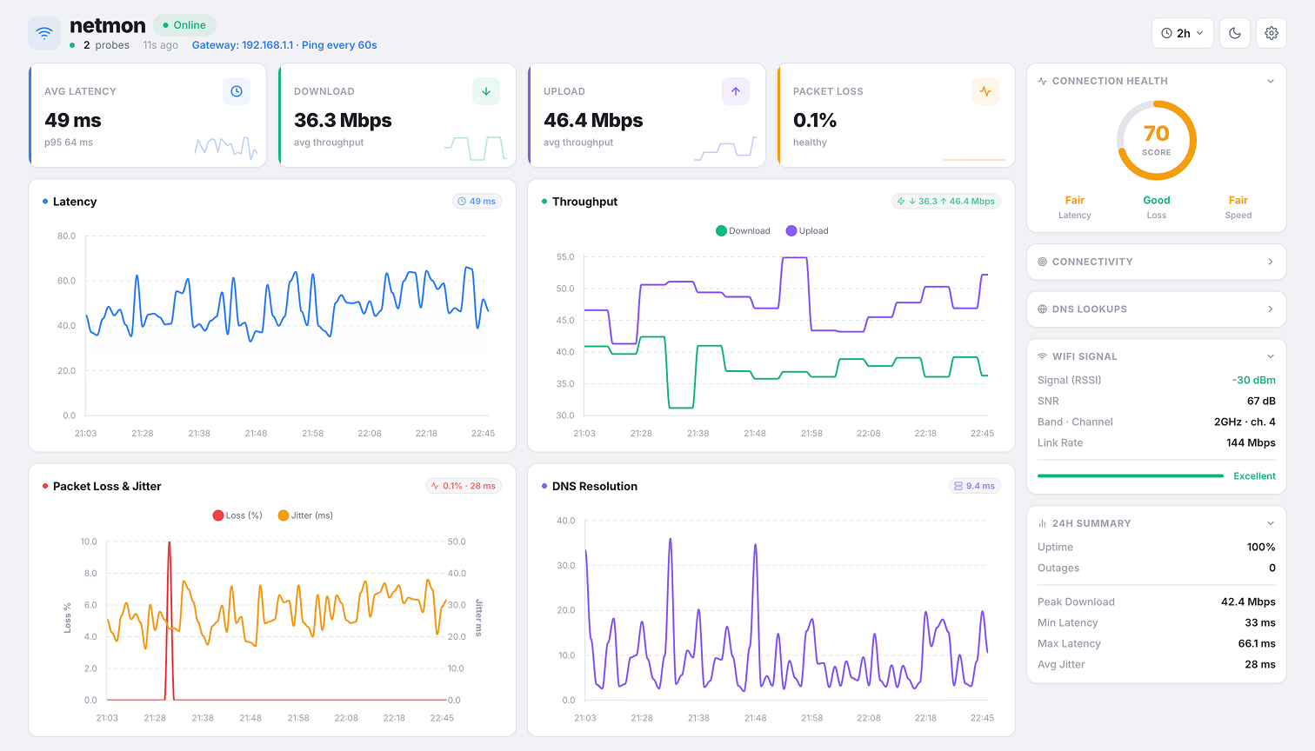Click the clock icon in Avg Latency card
Image resolution: width=1315 pixels, height=751 pixels.
click(x=237, y=91)
